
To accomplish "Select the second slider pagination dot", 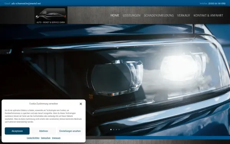I will (x=113, y=130).
